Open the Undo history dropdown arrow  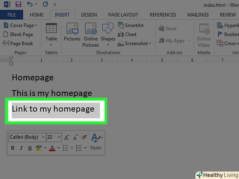tap(36, 4)
